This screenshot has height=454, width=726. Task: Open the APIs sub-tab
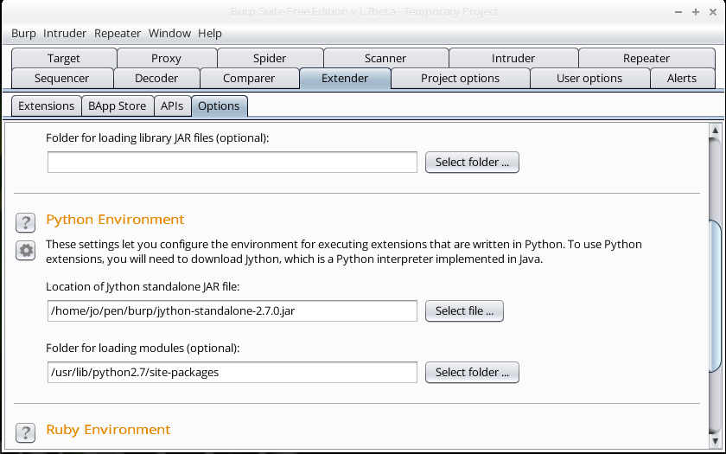pos(172,106)
